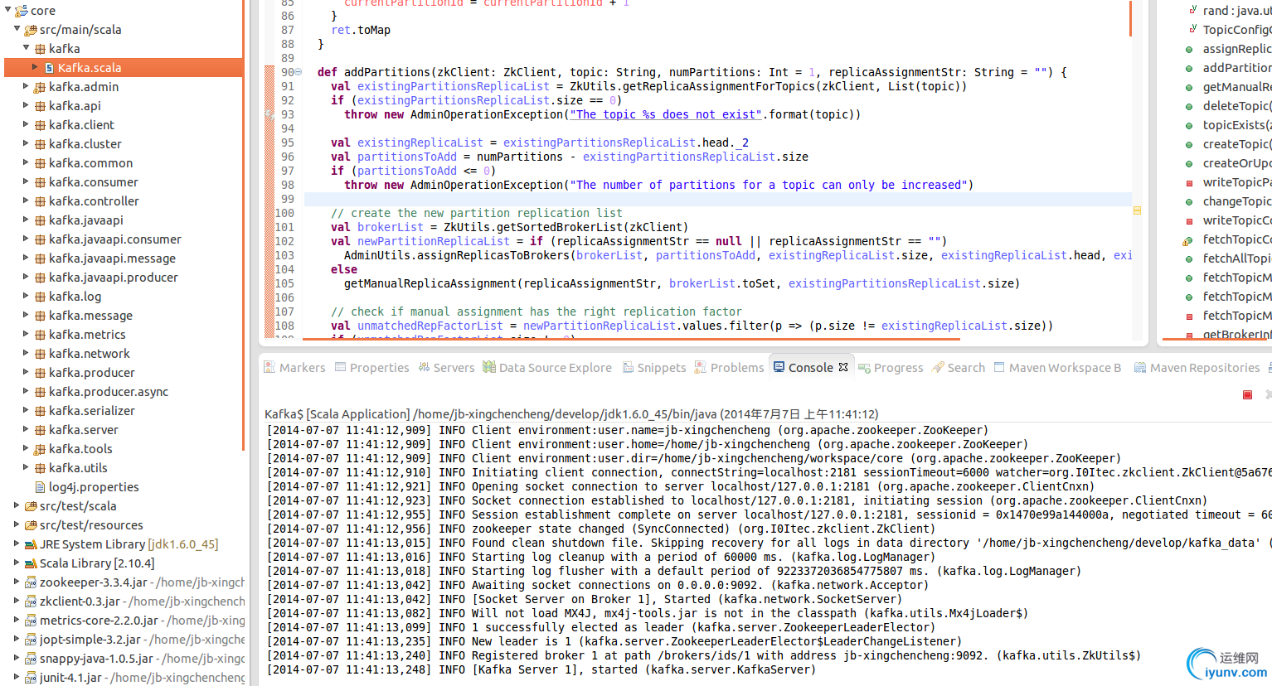
Task: Expand the src/test/scala folder
Action: point(17,505)
